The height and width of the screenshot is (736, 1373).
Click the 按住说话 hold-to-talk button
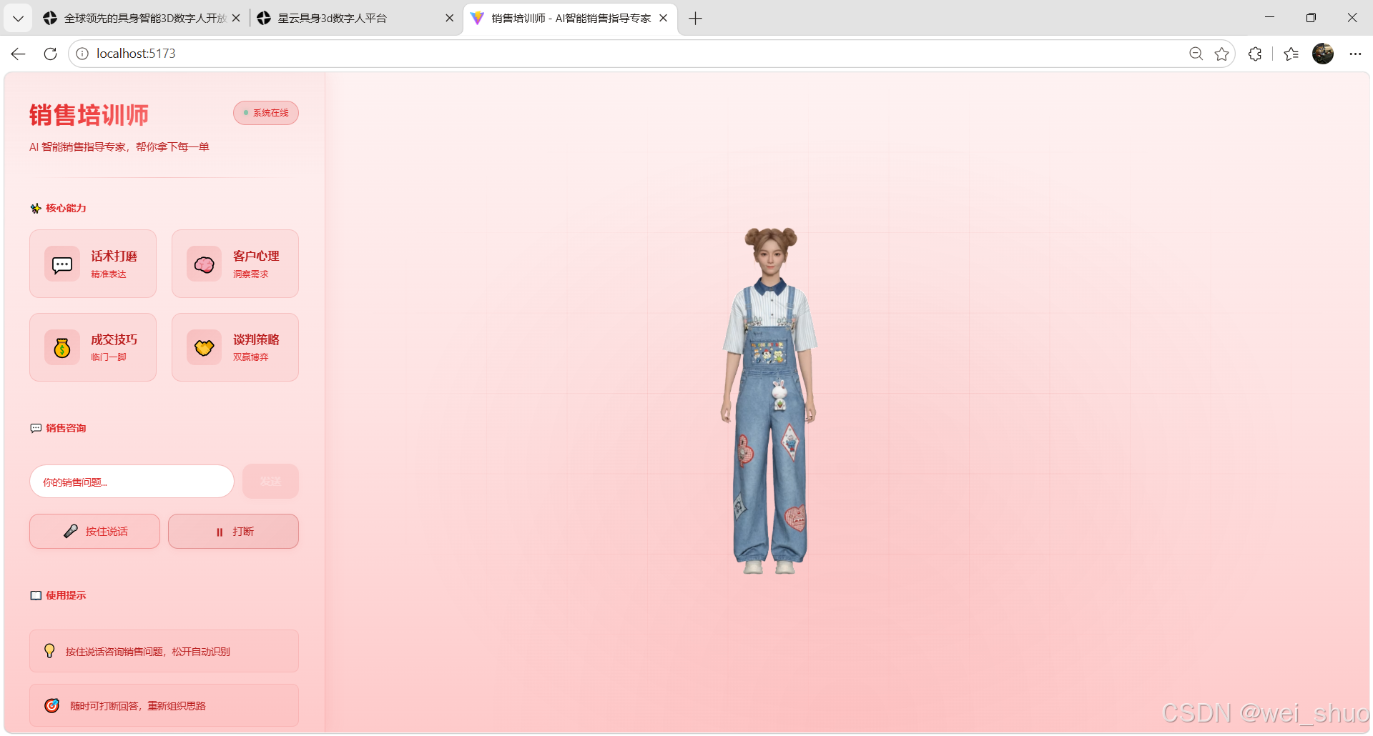point(94,531)
